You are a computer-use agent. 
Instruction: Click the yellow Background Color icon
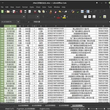point(64,17)
